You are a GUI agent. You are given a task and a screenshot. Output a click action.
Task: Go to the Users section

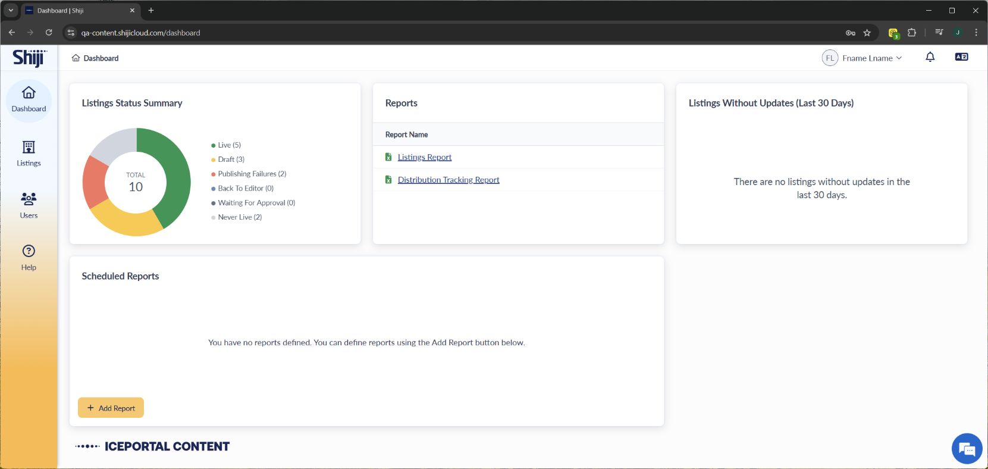pos(29,205)
